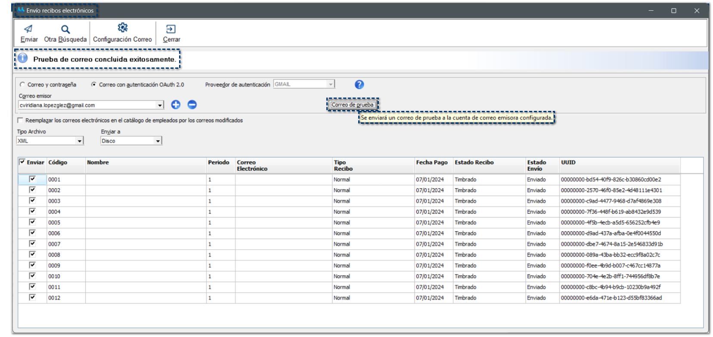Enable Reemplazar los correos electrónicos checkbox
The image size is (713, 337).
pos(20,120)
